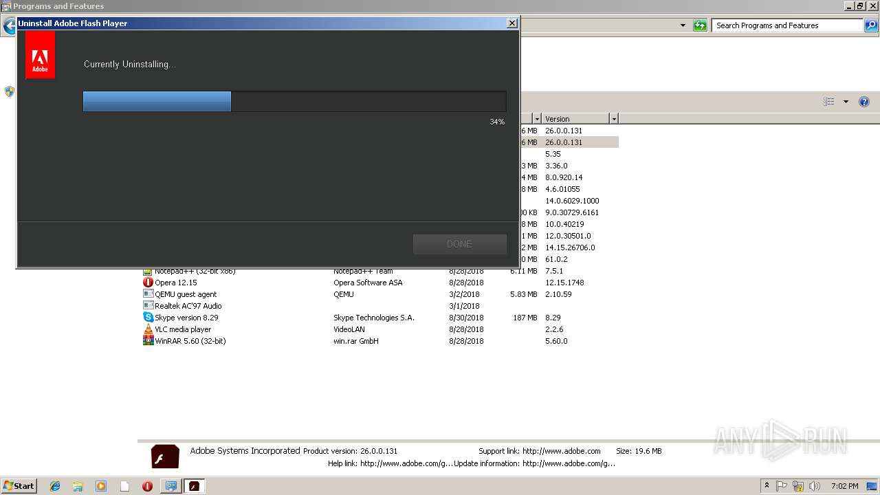Click version 12.15.1748 cell

pos(564,283)
